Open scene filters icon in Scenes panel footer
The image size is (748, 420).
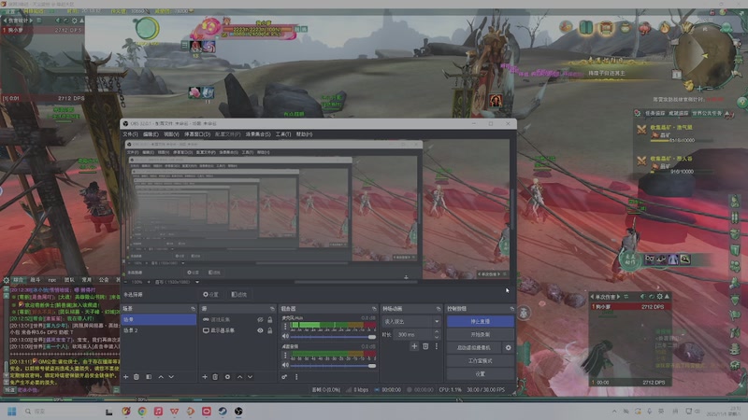[149, 377]
